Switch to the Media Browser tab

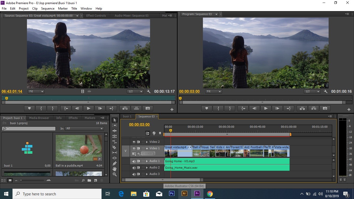point(39,118)
